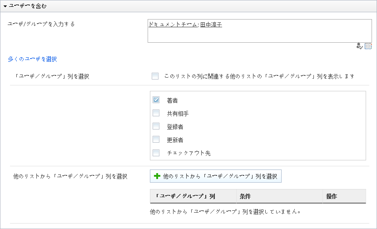Viewport: 377px width, 229px height.
Task: Click the 条件 column header
Action: pyautogui.click(x=280, y=196)
